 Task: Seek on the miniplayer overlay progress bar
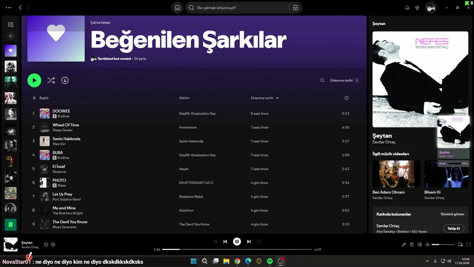pos(454,163)
